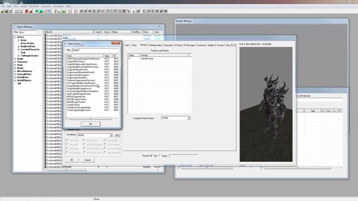358x201 pixels.
Task: Open the ActorBase NONE dropdown
Action: click(x=95, y=135)
